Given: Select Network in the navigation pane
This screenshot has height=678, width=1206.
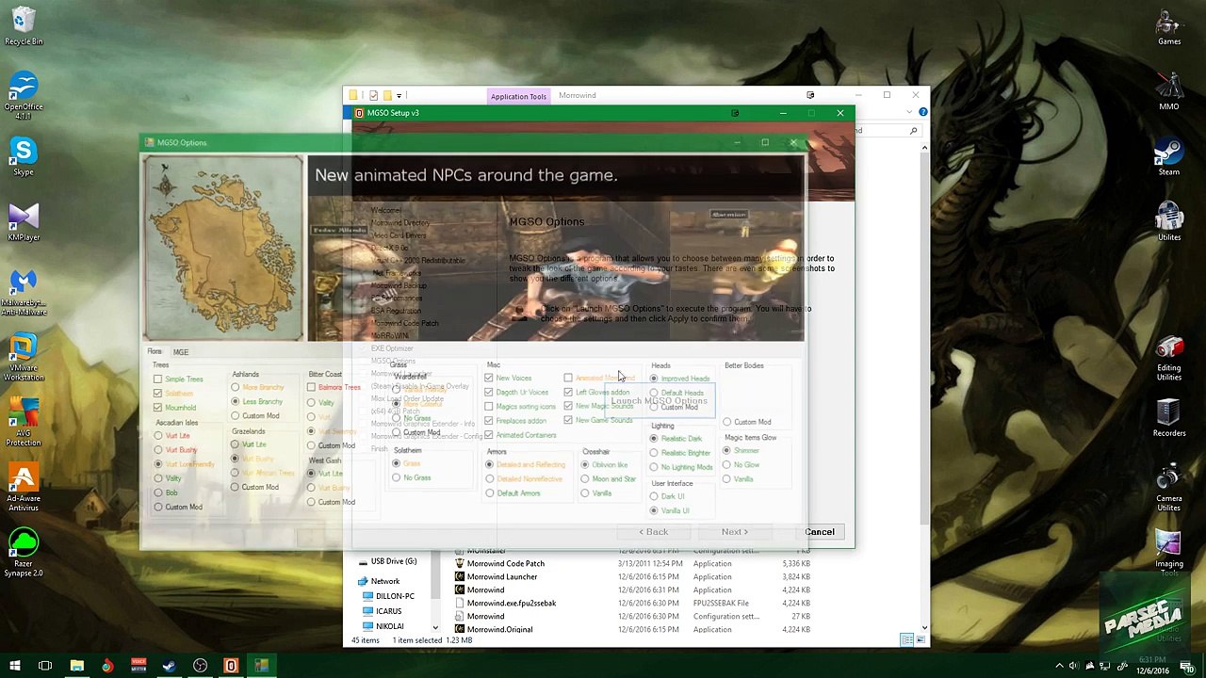Looking at the screenshot, I should pyautogui.click(x=385, y=582).
